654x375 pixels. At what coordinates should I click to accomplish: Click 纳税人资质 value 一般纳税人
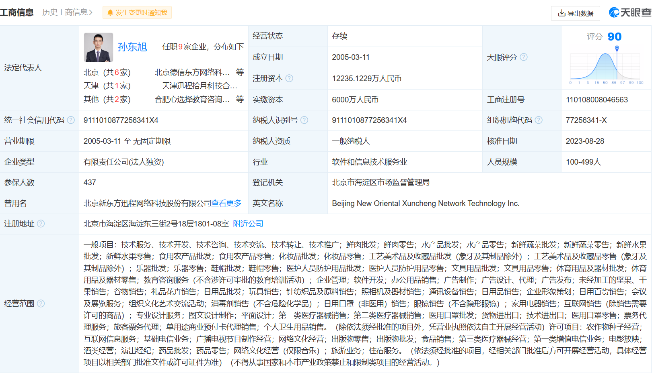(351, 141)
